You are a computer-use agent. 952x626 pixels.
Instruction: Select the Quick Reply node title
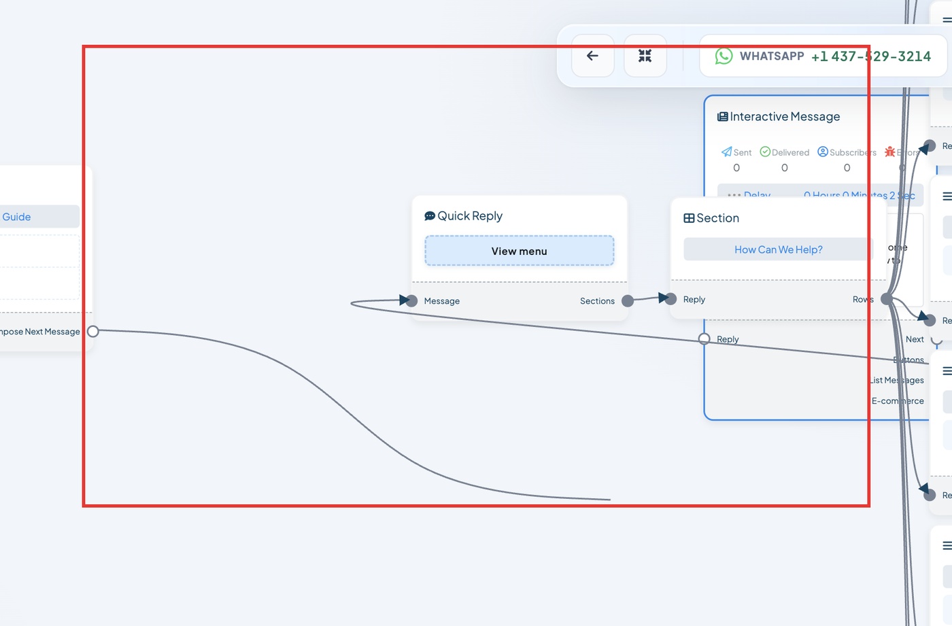(x=470, y=216)
